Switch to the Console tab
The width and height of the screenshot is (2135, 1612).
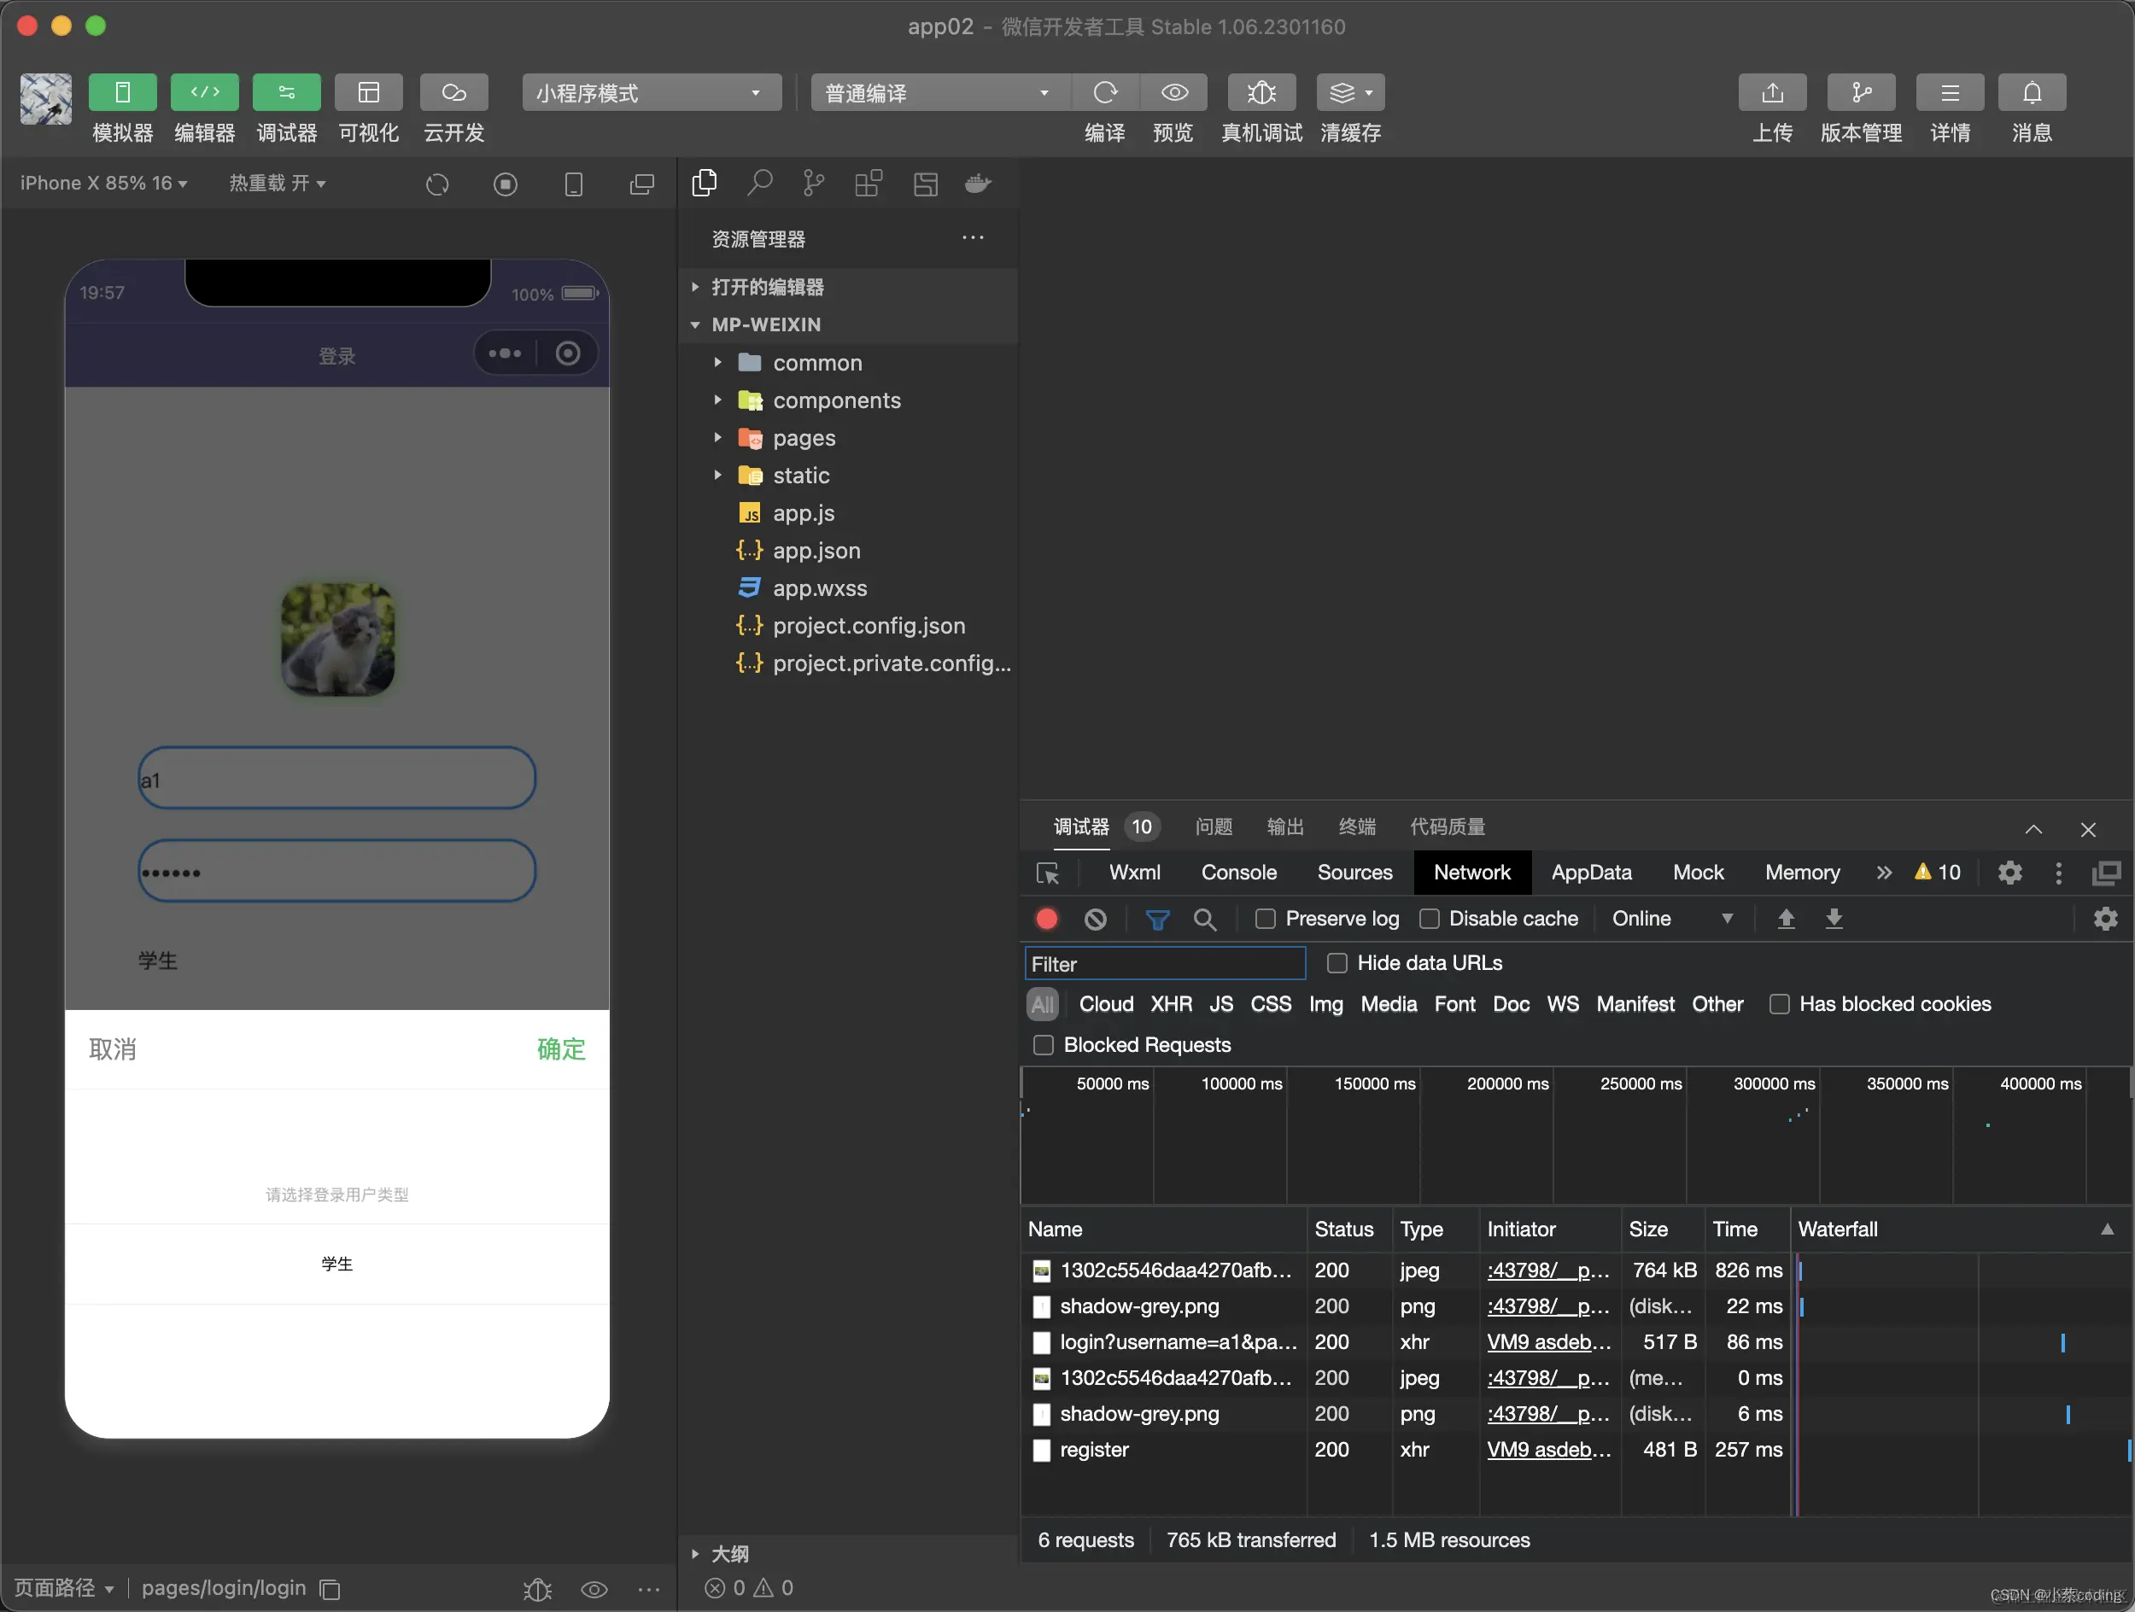1238,873
